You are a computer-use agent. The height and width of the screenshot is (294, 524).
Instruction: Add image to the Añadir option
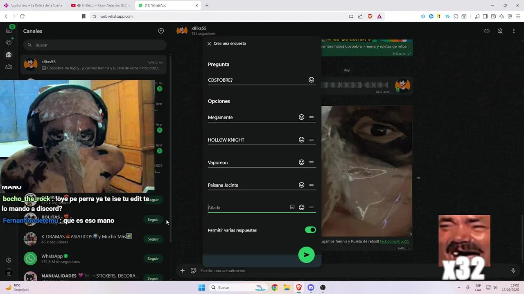pos(292,207)
